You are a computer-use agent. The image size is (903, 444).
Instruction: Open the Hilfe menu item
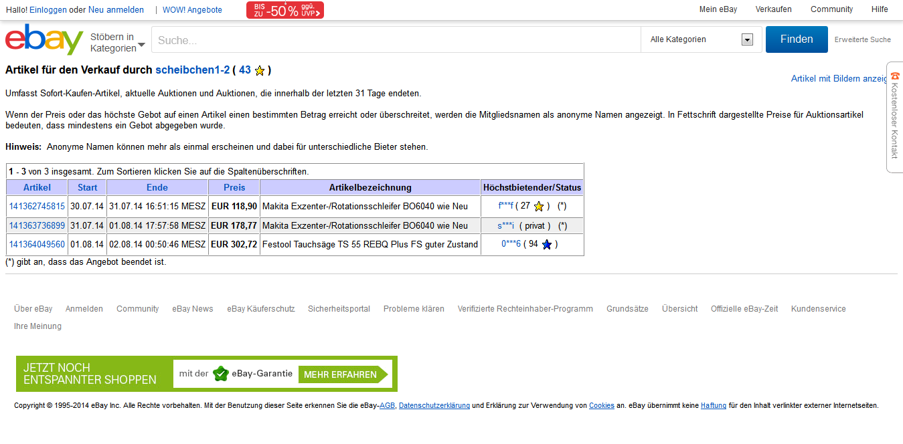click(x=880, y=9)
